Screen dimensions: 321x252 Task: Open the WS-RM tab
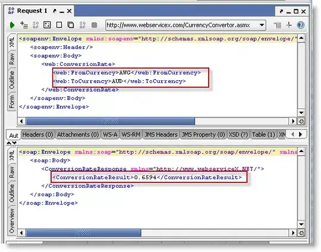[x=131, y=134]
